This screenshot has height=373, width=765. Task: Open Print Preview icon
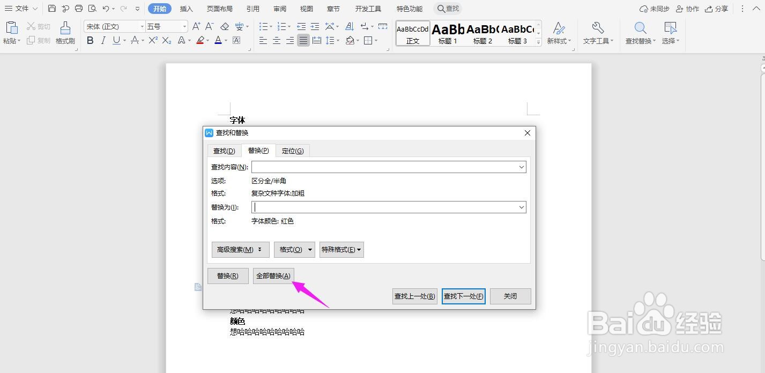pos(92,9)
